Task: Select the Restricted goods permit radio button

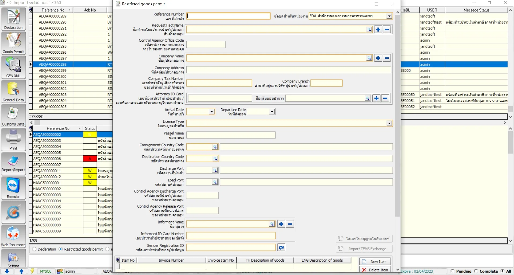Action: [61, 249]
